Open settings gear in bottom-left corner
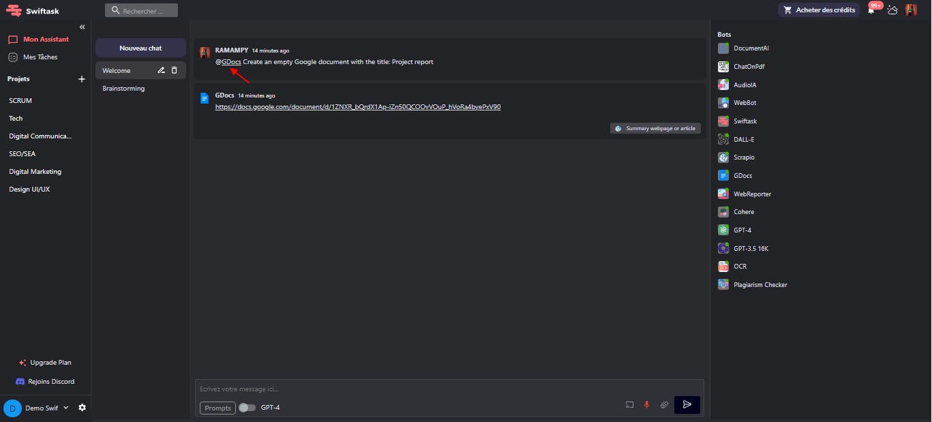The height and width of the screenshot is (422, 932). pyautogui.click(x=82, y=408)
